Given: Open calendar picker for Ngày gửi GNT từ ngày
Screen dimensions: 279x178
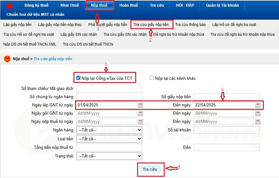Looking at the screenshot, I should pyautogui.click(x=141, y=113).
